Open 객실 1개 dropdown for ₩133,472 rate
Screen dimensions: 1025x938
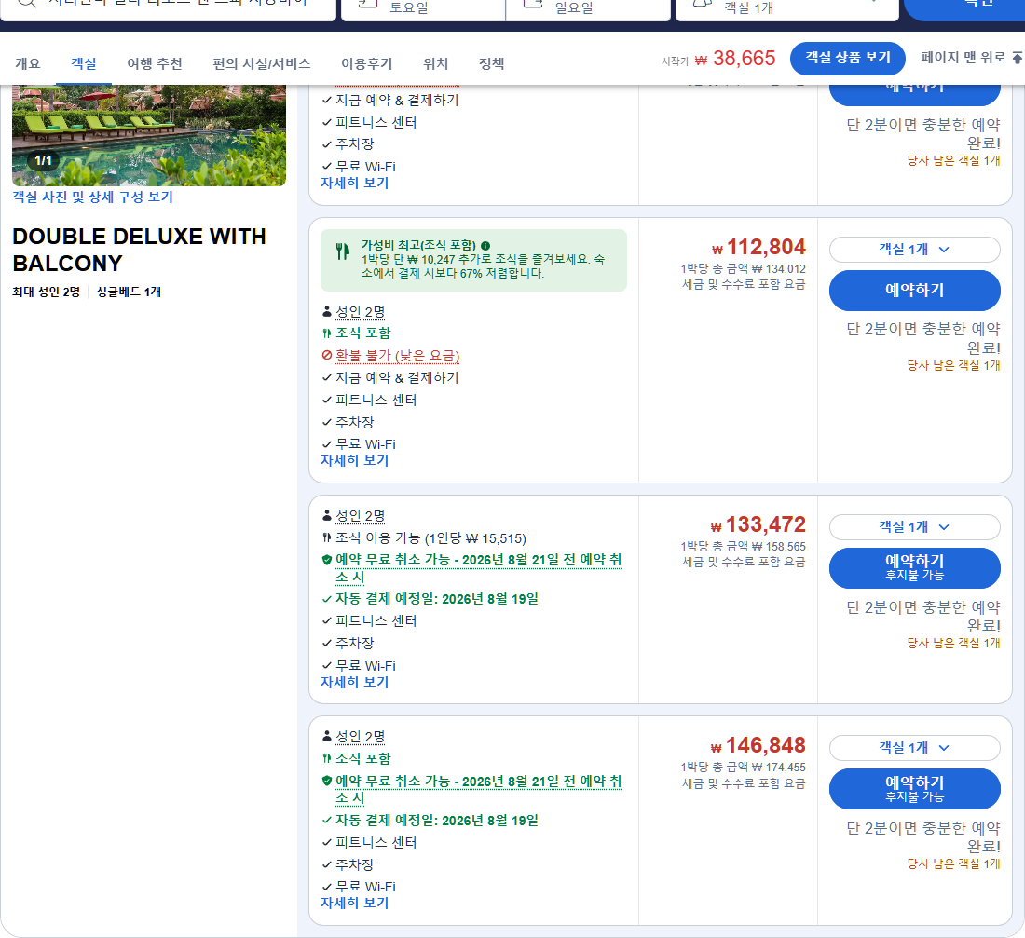[914, 527]
